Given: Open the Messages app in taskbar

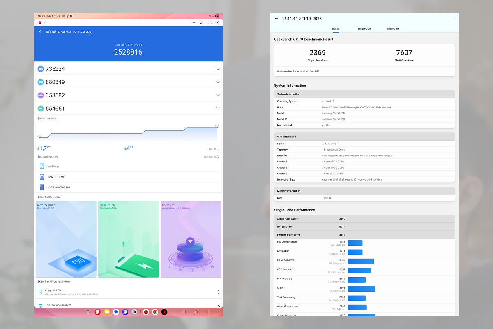Looking at the screenshot, I should pos(116,312).
